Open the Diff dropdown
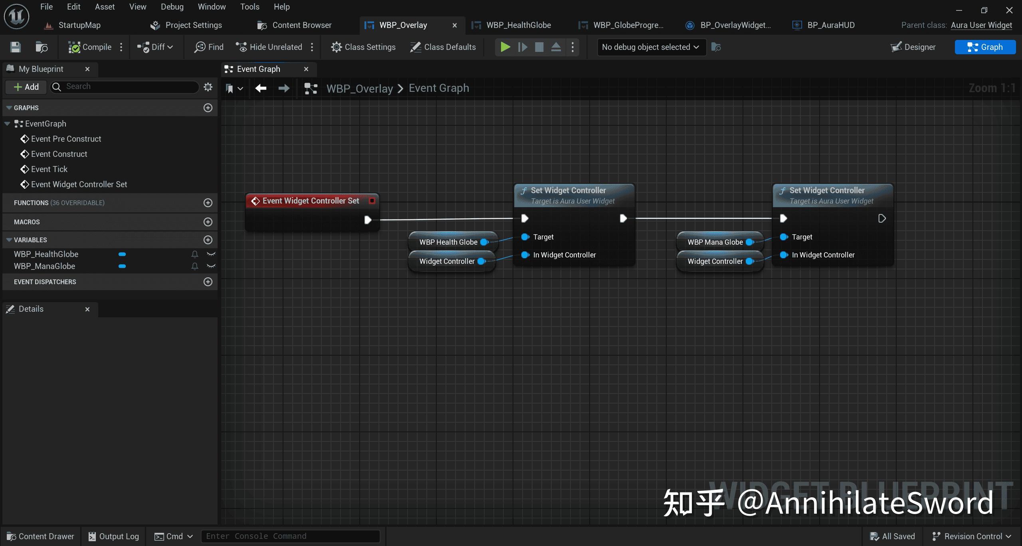1022x546 pixels. pos(156,47)
